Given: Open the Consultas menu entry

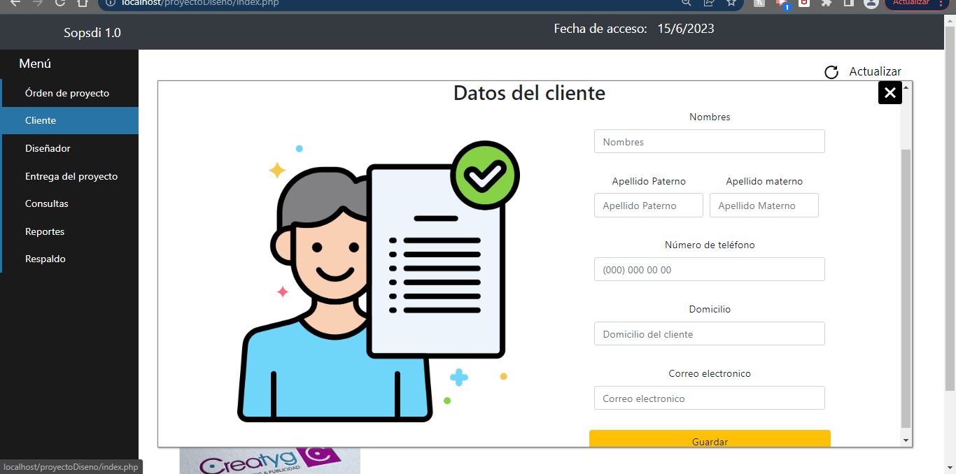Looking at the screenshot, I should pos(47,203).
